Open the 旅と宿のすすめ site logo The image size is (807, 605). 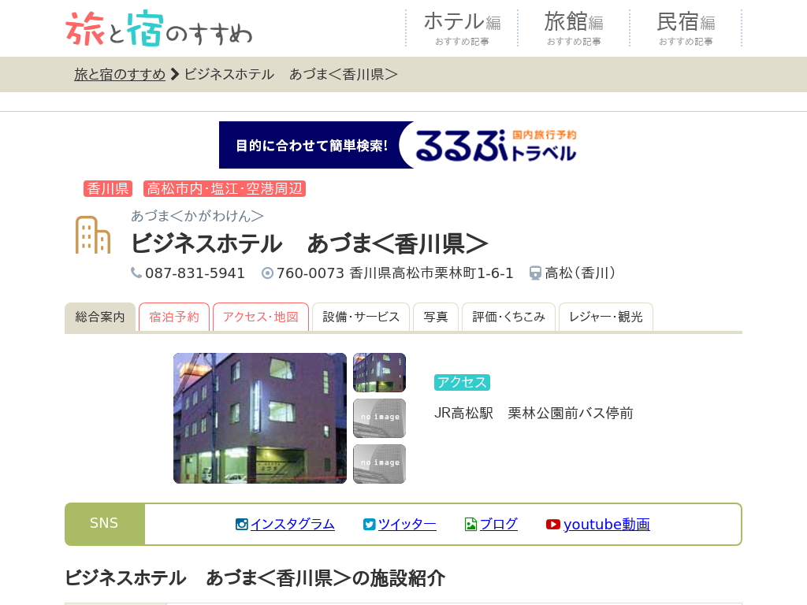[159, 28]
